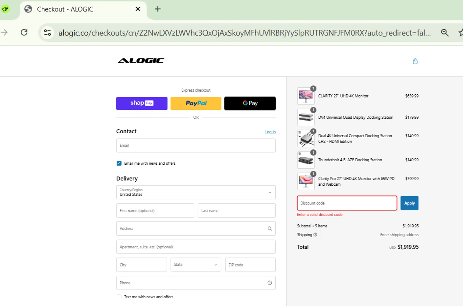The image size is (463, 306).
Task: Click the $639.99 price text
Action: pos(412,96)
